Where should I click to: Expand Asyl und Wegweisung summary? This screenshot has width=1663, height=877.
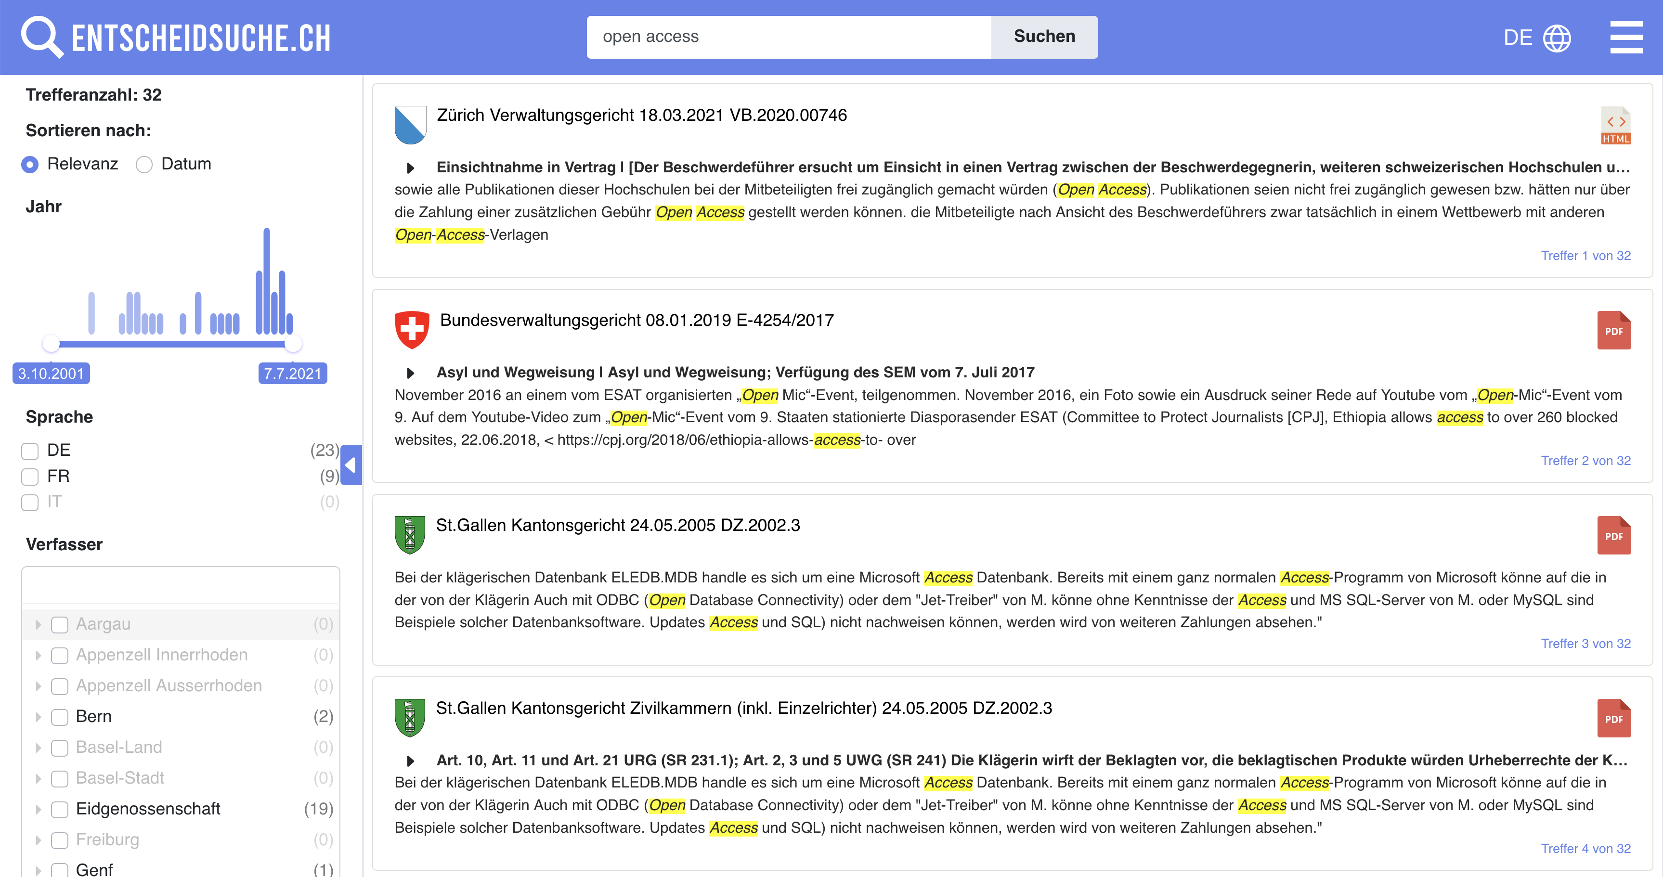[x=410, y=373]
